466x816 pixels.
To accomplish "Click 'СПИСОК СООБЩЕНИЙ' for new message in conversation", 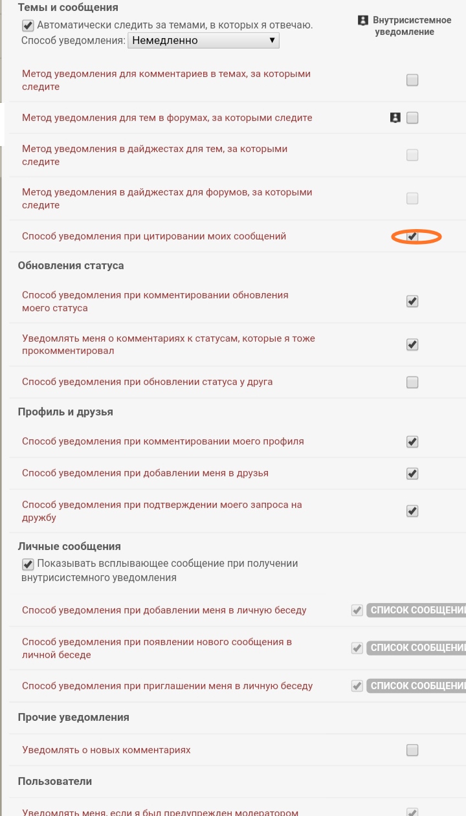I will coord(416,648).
